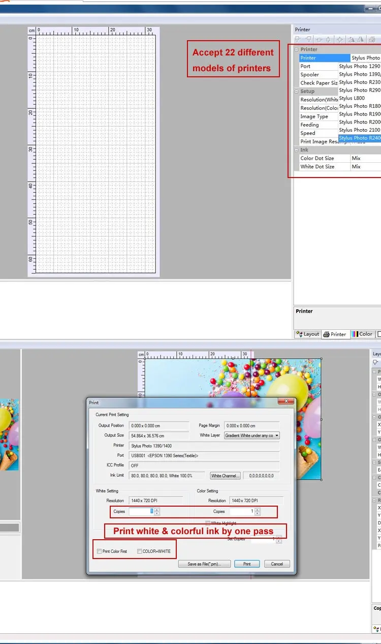The image size is (381, 644).
Task: Click the fit-to-width toolbar icon
Action: [x=319, y=40]
